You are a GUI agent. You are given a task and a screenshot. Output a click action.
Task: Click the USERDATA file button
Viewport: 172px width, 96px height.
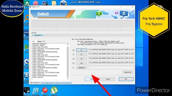click(x=81, y=67)
